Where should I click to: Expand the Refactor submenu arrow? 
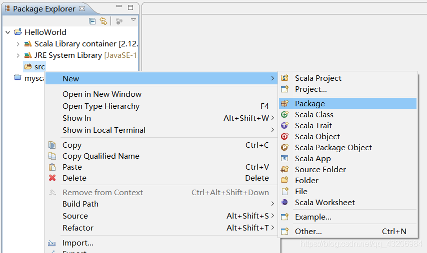point(272,228)
